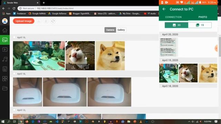Open Task View on the taskbar
Image resolution: width=221 pixels, height=124 pixels.
click(x=15, y=122)
